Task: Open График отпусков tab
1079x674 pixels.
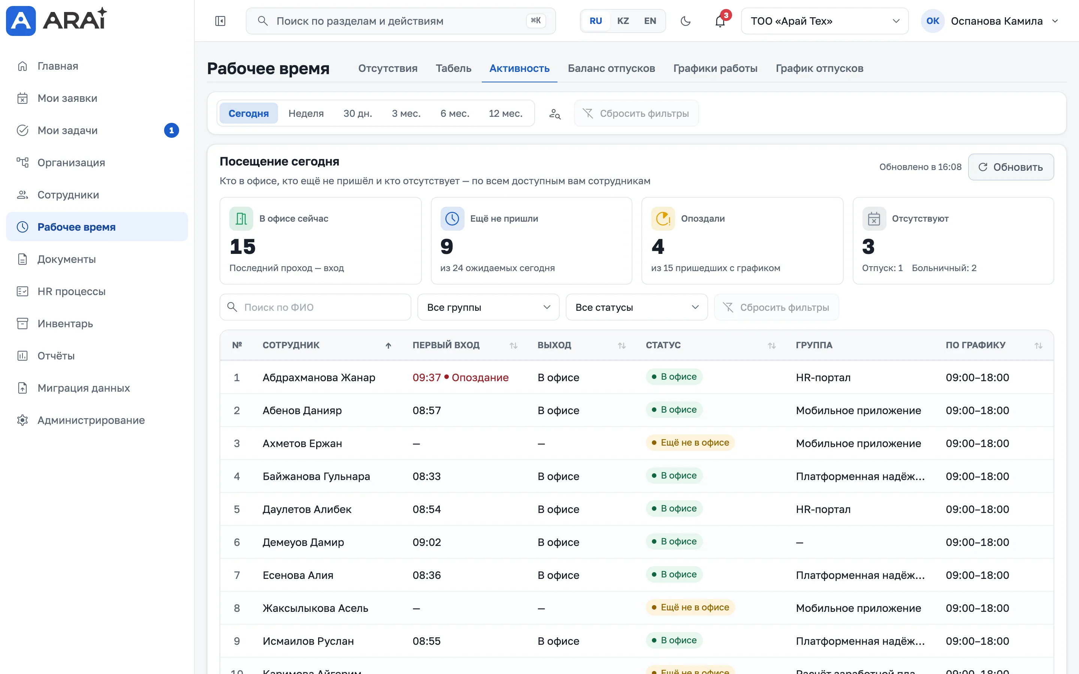Action: [x=819, y=68]
